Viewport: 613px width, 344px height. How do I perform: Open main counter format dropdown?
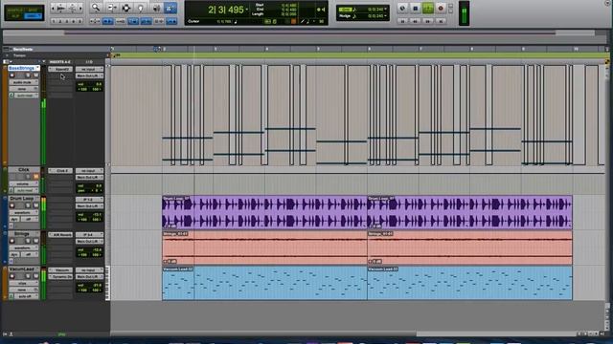[247, 10]
